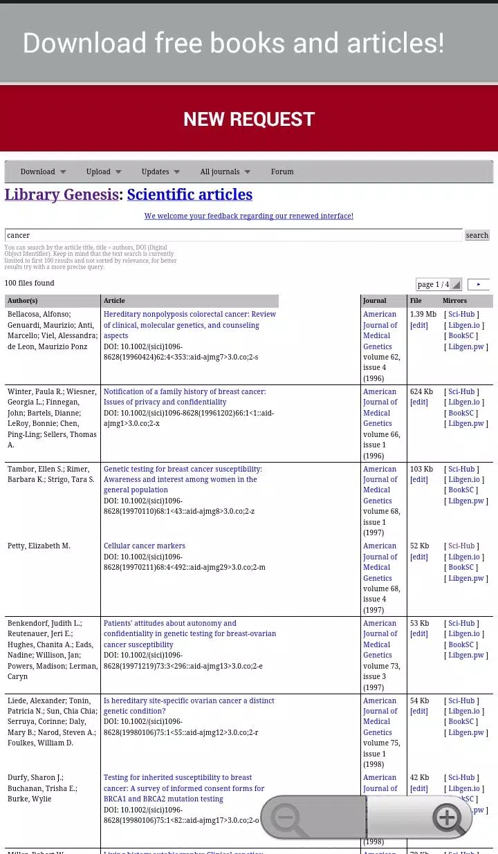Select author cell Petty, Elizabeth M.
Screen dimensions: 498x854
pos(39,546)
